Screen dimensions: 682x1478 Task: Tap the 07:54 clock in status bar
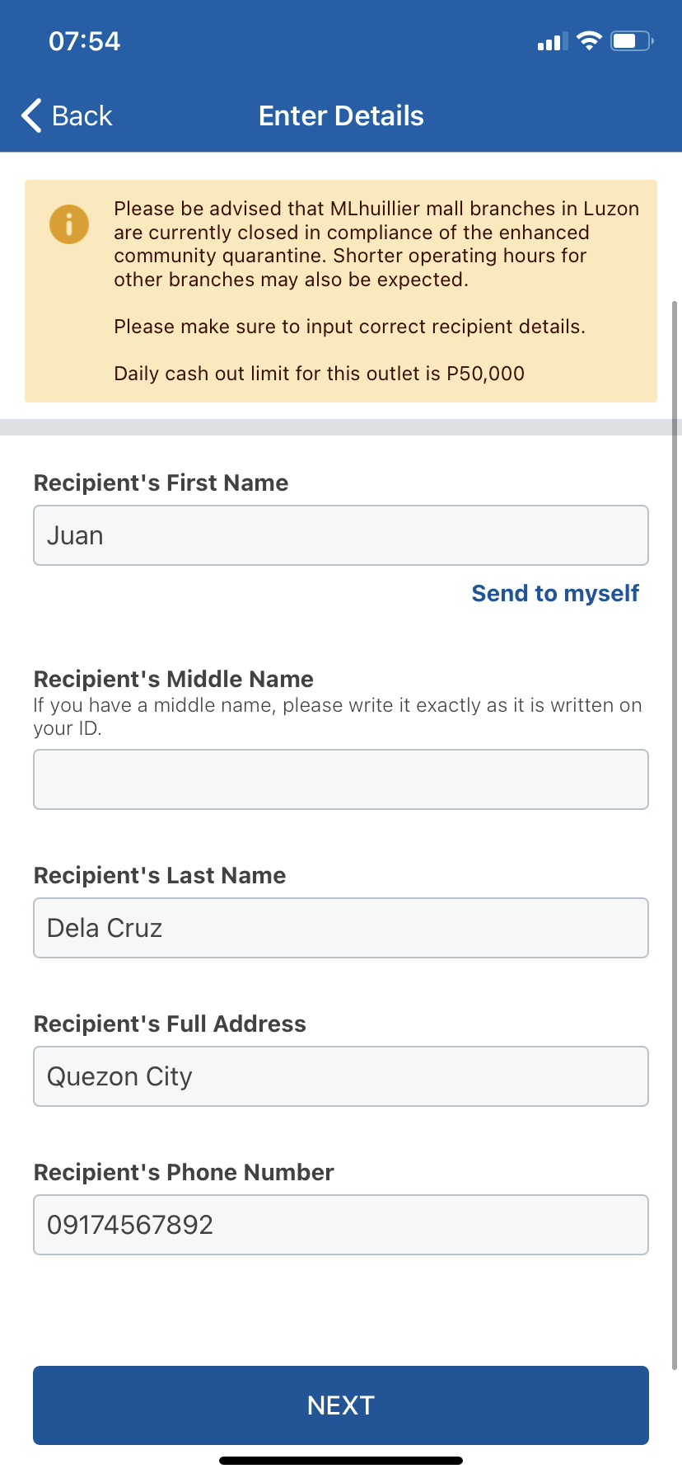[x=84, y=41]
